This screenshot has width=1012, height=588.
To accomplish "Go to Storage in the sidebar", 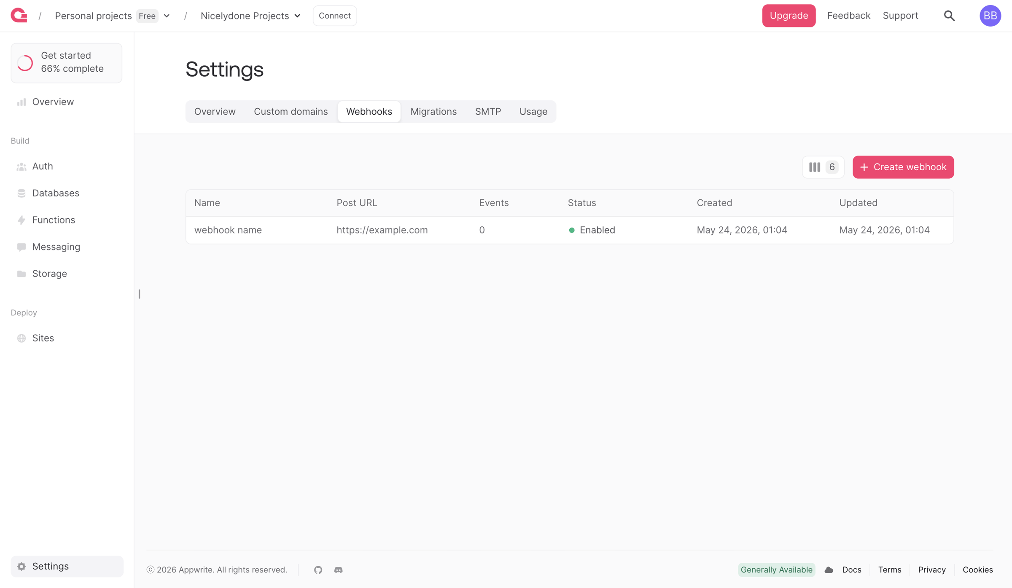I will coord(67,274).
